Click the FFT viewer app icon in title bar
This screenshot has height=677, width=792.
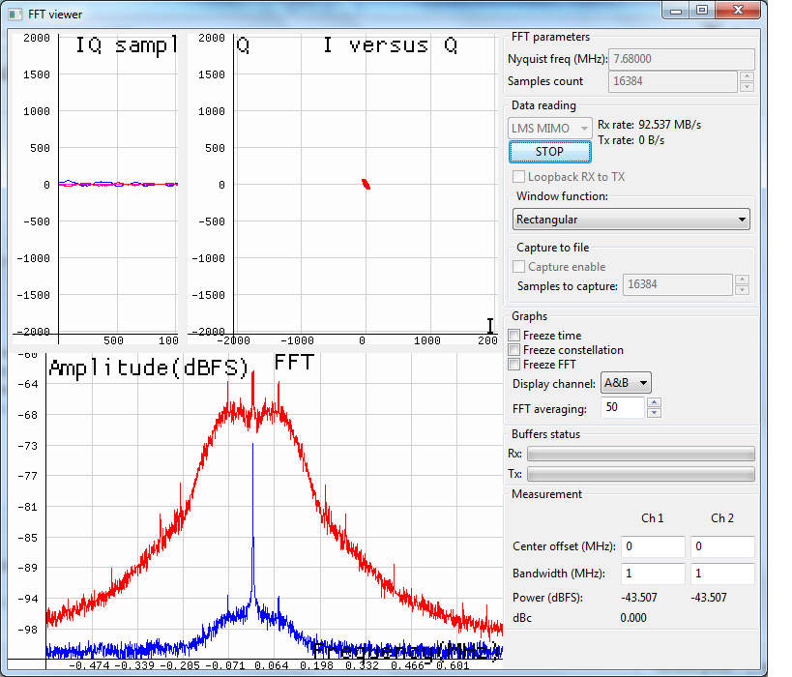16,15
